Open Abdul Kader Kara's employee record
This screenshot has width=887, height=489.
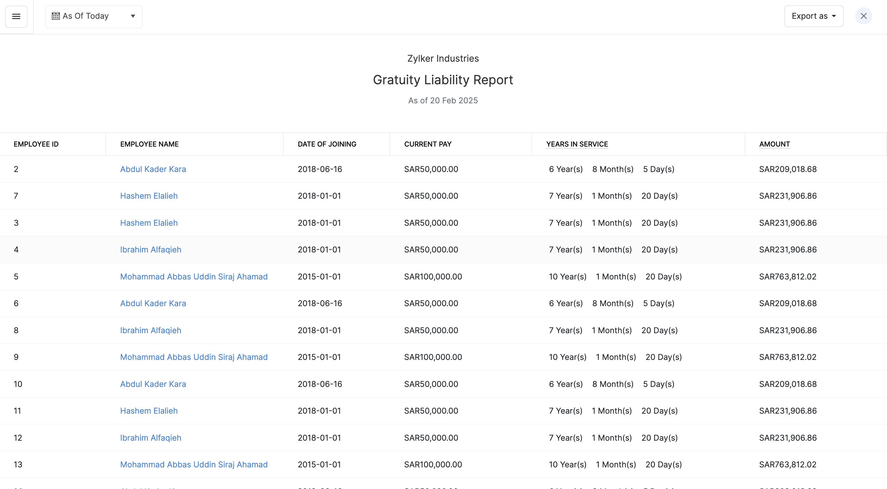153,169
